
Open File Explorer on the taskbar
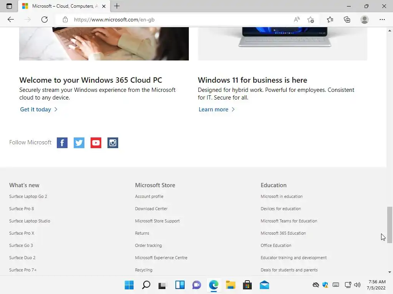pyautogui.click(x=230, y=285)
